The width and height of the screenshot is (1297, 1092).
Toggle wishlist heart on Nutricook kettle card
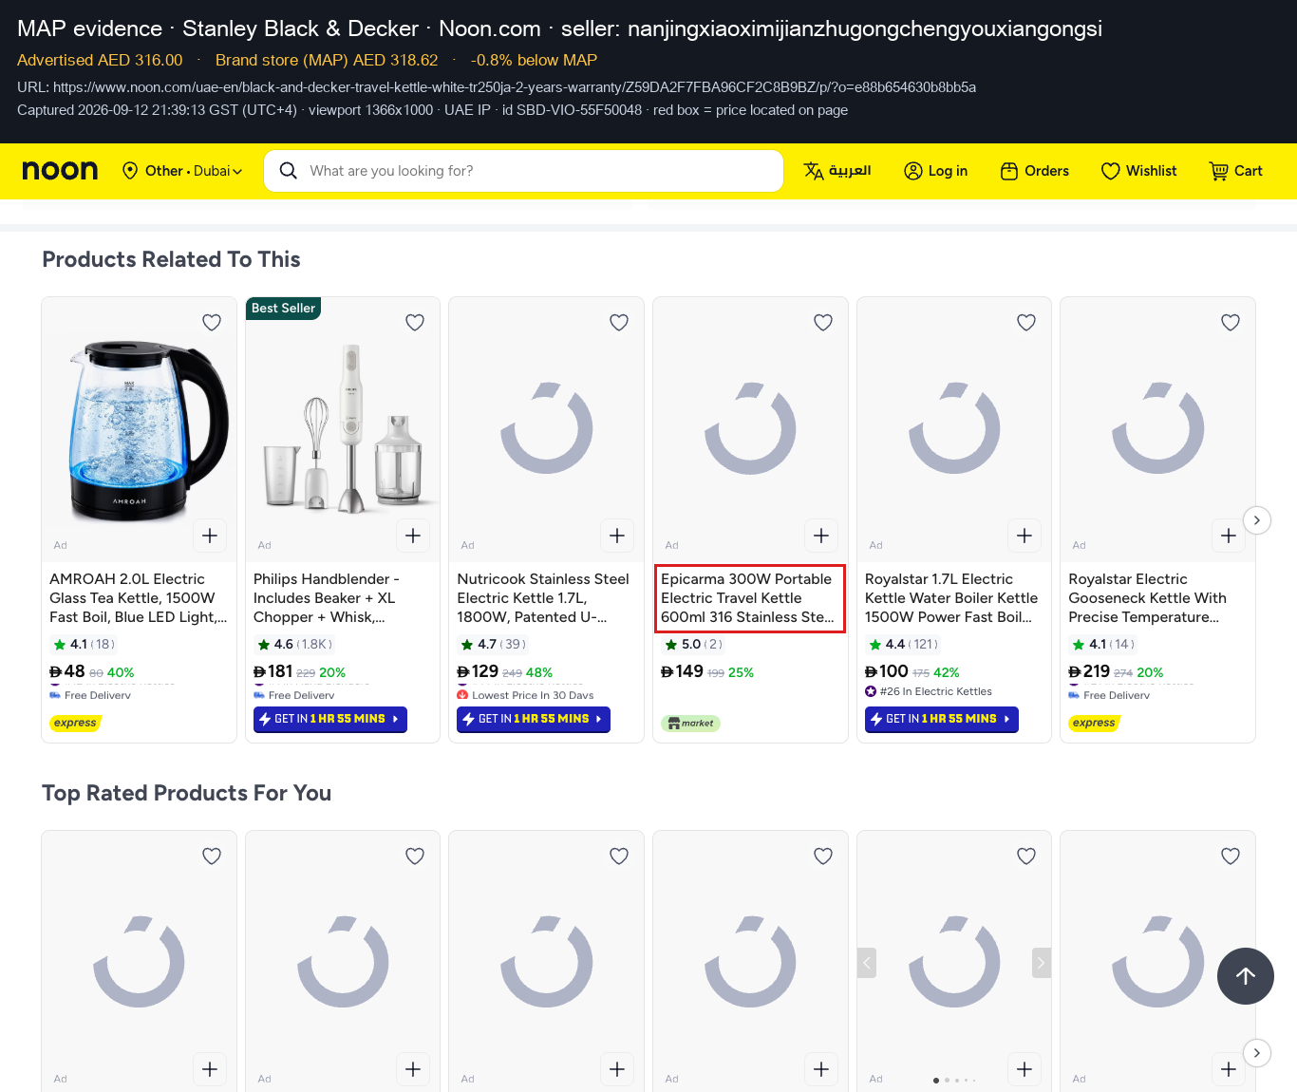pos(619,323)
